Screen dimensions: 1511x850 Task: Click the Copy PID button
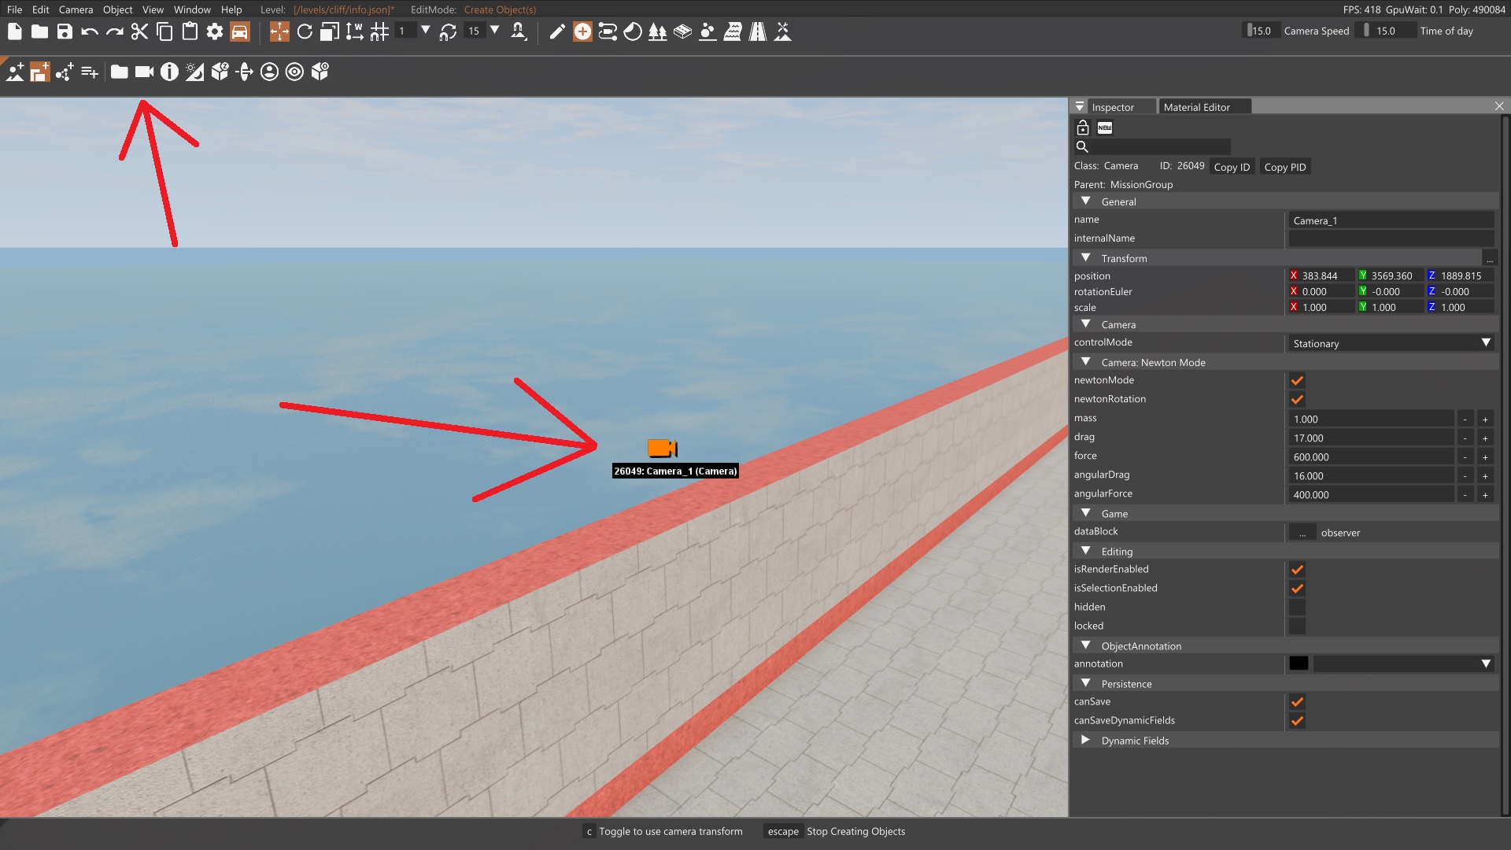[1284, 167]
